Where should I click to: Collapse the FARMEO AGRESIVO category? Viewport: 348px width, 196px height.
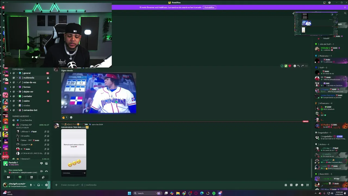pos(21,116)
